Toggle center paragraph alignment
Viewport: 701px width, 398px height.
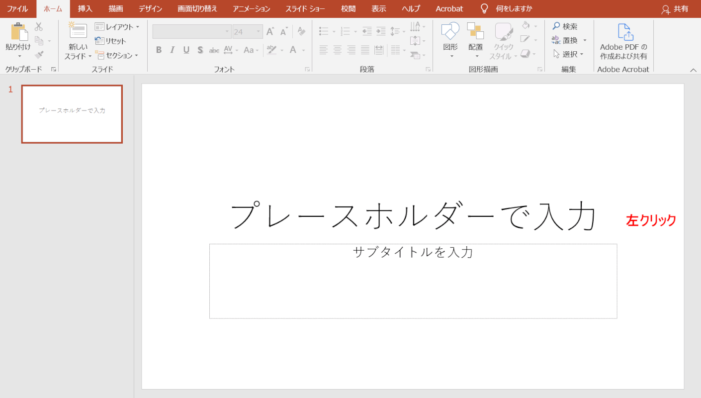338,50
